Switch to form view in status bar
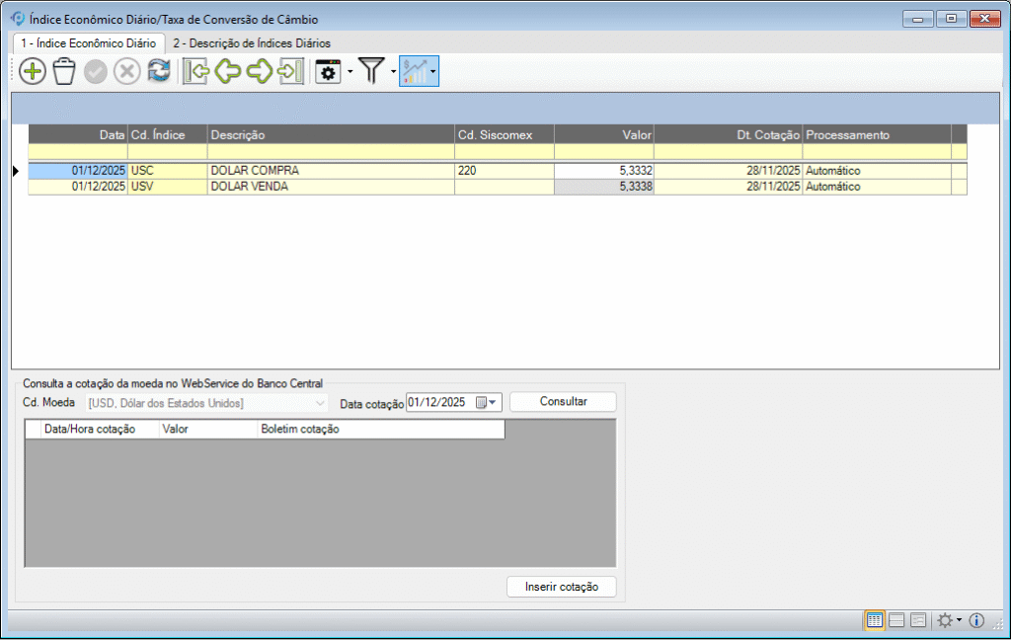The width and height of the screenshot is (1011, 640). click(918, 620)
